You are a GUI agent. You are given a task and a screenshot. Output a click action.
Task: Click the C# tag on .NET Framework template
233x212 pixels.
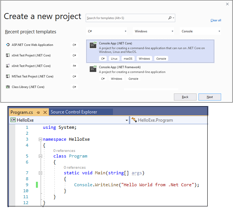tap(103, 79)
